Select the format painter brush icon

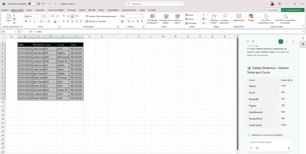point(14,23)
